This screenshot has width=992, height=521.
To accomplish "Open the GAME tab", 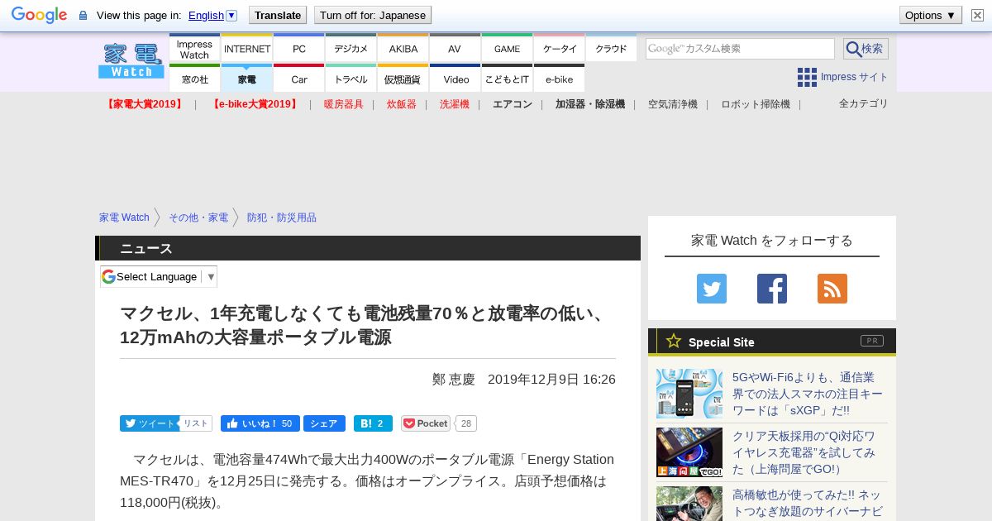I will (507, 49).
